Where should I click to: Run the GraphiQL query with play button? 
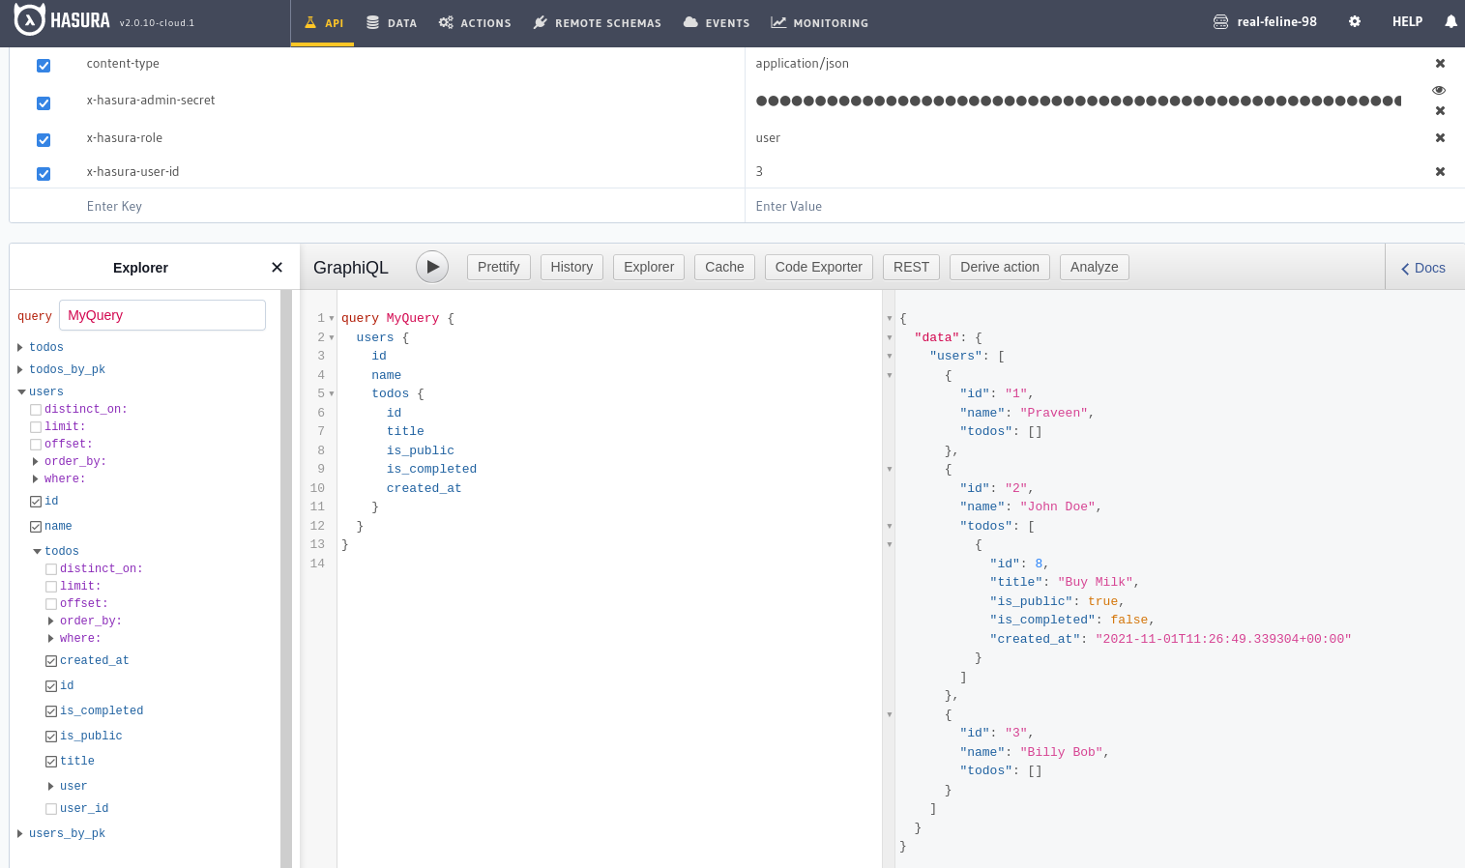pyautogui.click(x=432, y=267)
